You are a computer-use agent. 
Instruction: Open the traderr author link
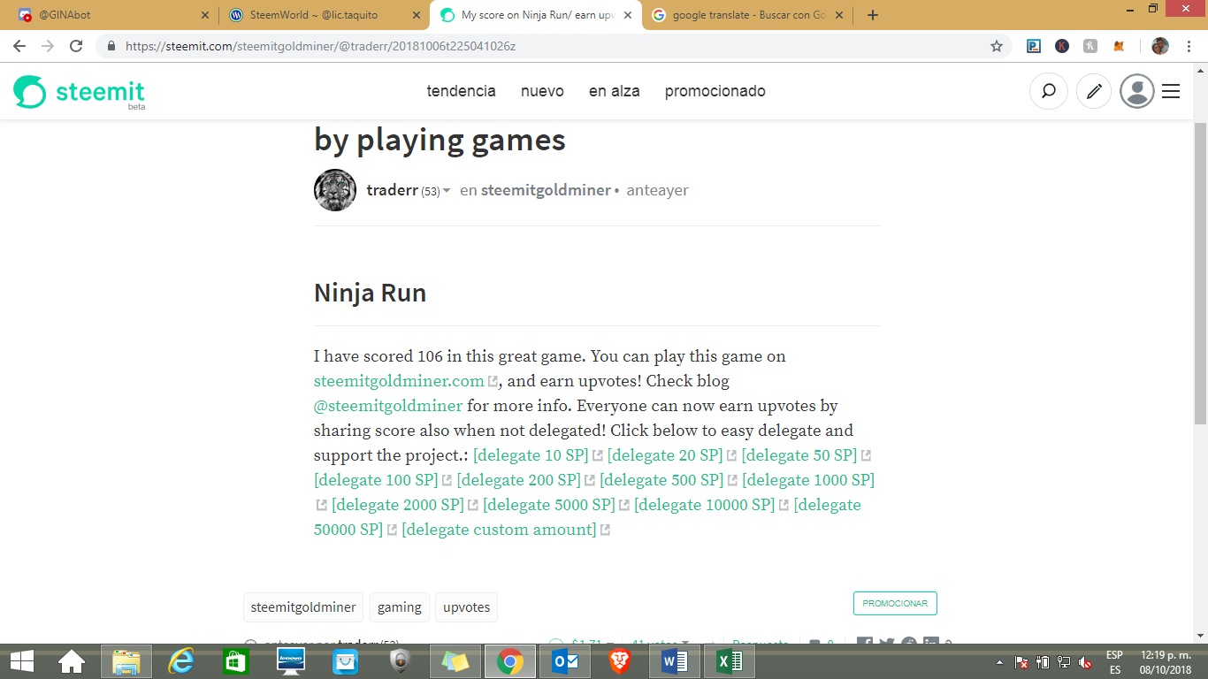coord(392,190)
